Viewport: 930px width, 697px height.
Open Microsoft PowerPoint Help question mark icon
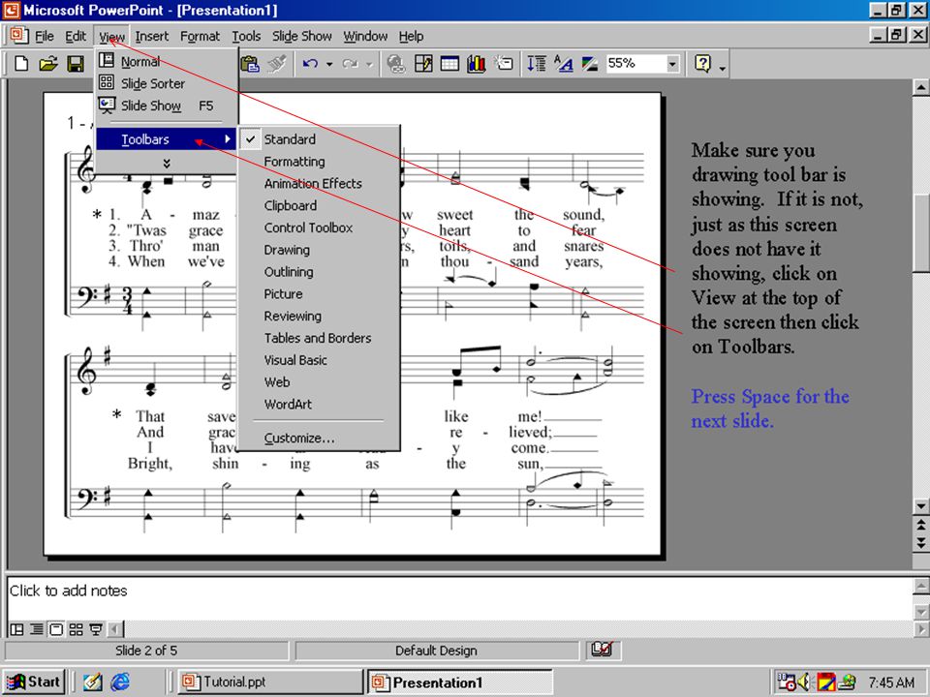[702, 64]
